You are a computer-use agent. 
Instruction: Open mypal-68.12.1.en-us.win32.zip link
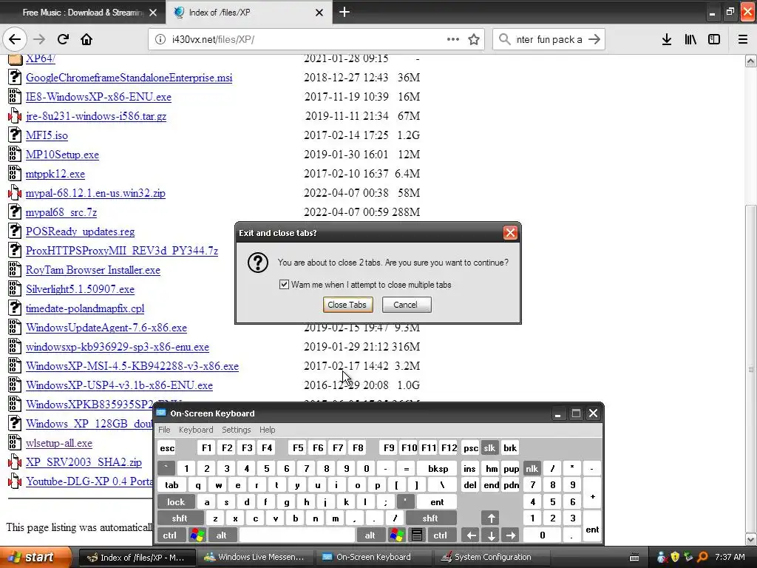pyautogui.click(x=95, y=193)
